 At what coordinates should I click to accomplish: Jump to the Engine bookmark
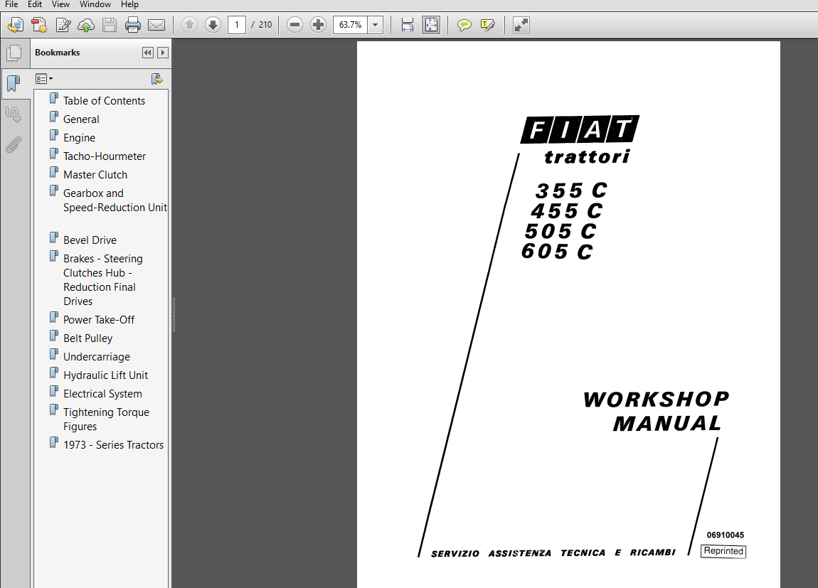79,138
